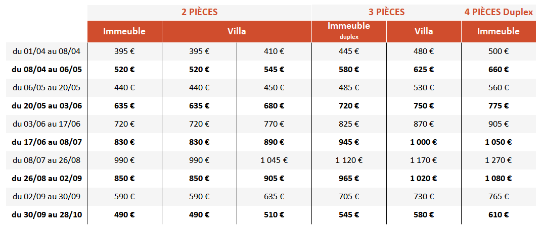Click the 1 045 € price cell

coord(274,160)
